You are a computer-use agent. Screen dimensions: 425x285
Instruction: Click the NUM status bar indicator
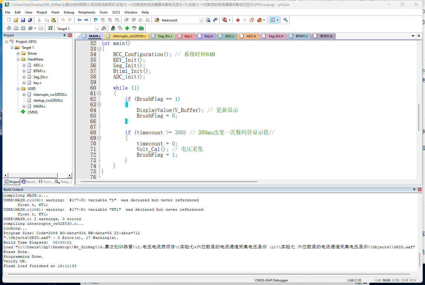point(386,280)
